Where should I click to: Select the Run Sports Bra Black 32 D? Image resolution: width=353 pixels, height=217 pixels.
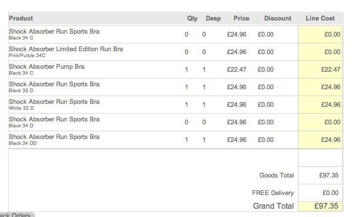(54, 84)
